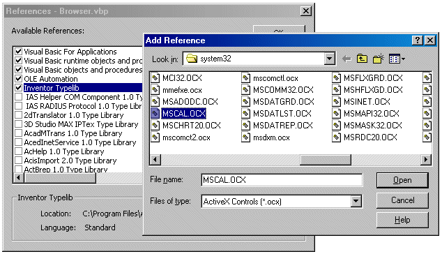Click the mscomctl.ocx file icon
The width and height of the screenshot is (442, 254).
point(246,78)
